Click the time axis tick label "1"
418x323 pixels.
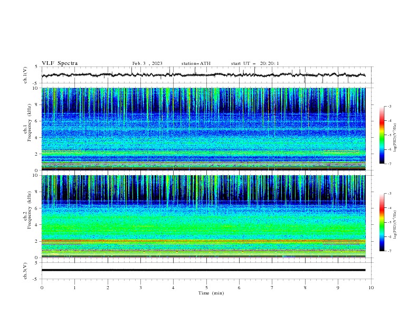(x=74, y=288)
